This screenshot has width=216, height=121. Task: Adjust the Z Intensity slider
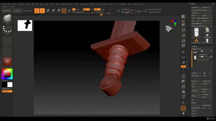pyautogui.click(x=104, y=12)
